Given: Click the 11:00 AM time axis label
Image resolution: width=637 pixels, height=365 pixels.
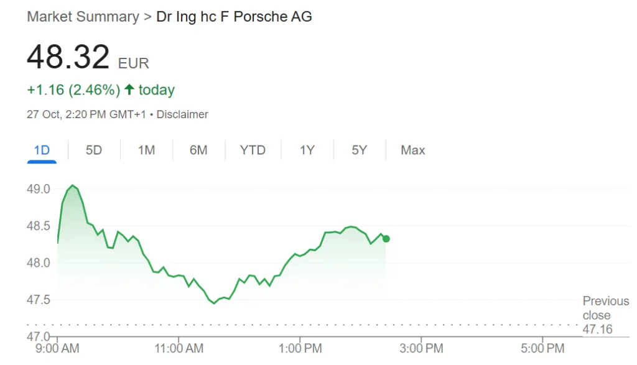Looking at the screenshot, I should [x=179, y=348].
